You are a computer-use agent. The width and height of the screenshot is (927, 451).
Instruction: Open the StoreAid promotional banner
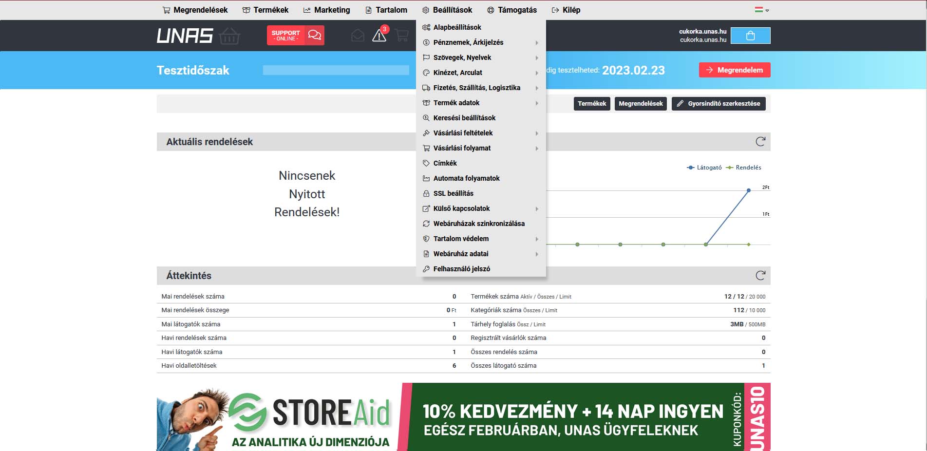463,416
